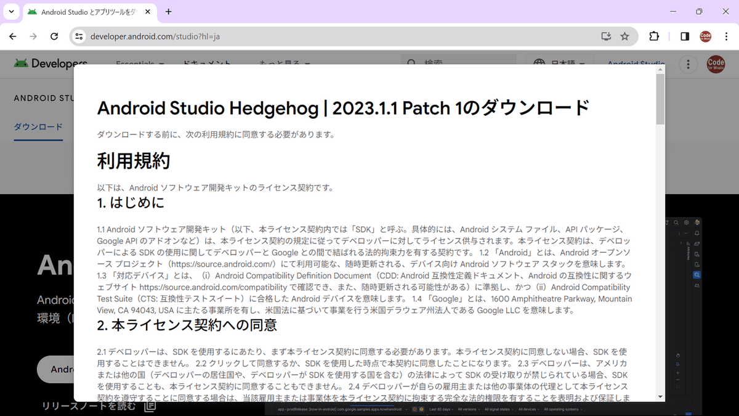
Task: Click the dialog vertical scrollbar thumb
Action: click(660, 99)
